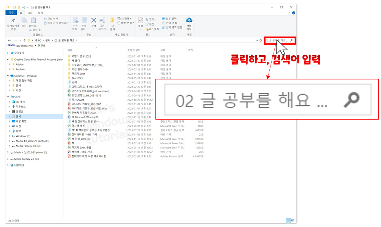381x227 pixels.
Task: Select the 홈 ribbon tab
Action: pyautogui.click(x=21, y=13)
